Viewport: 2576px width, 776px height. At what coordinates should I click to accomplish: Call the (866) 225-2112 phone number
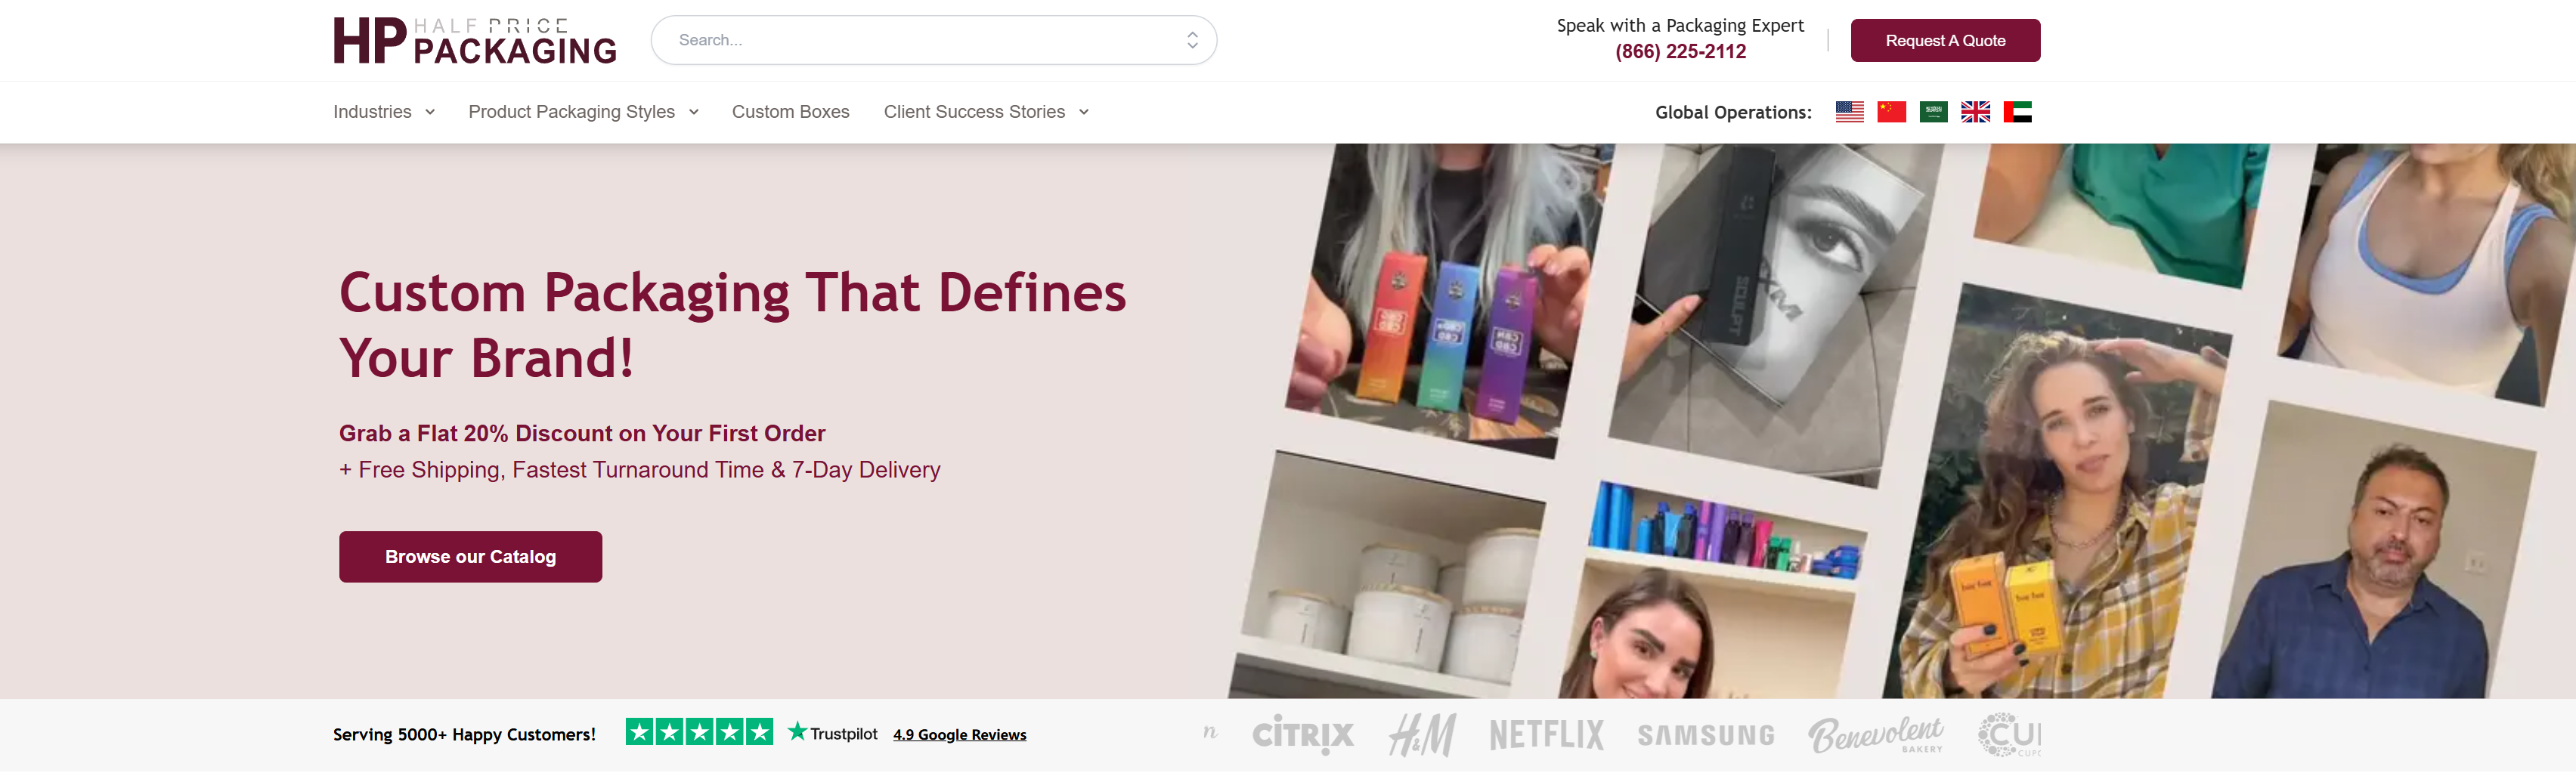[1680, 52]
